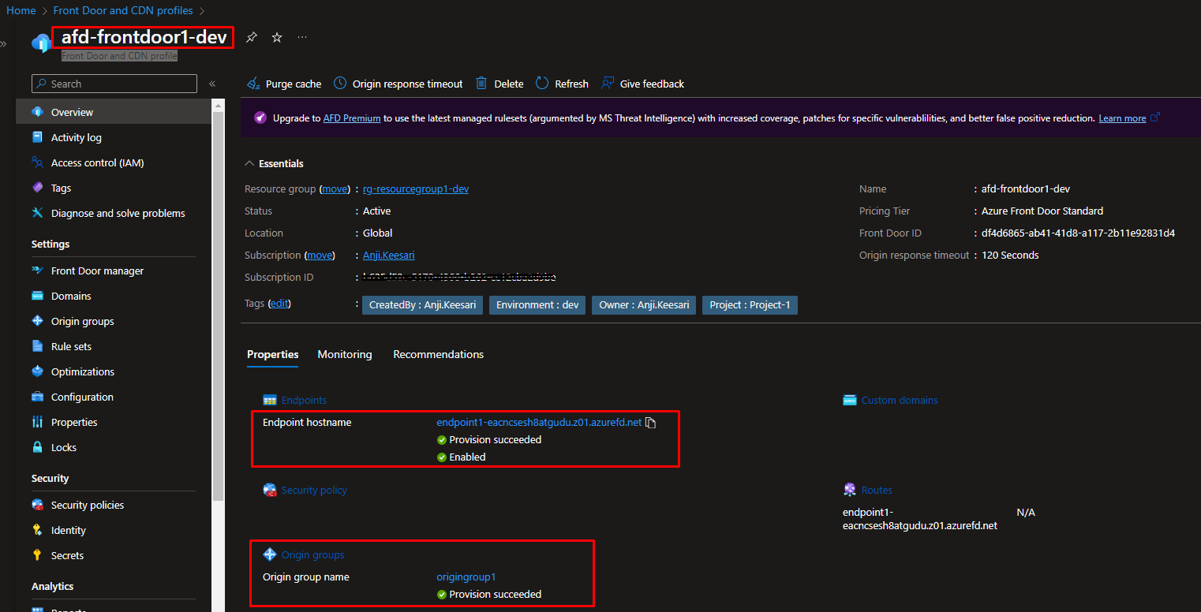Open the Anji.Keesari subscription link
This screenshot has height=612, width=1201.
[x=389, y=256]
